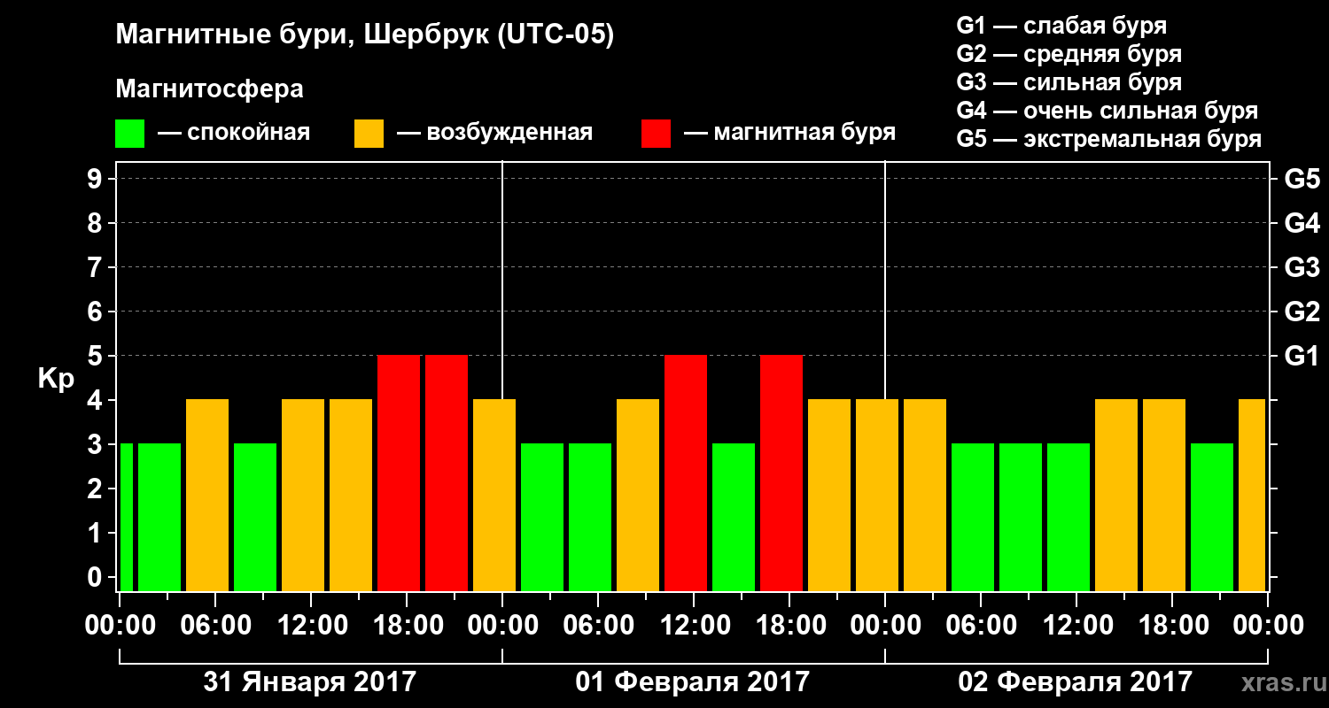Click the red 'магнитная буря' legend swatch
This screenshot has height=708, width=1329.
(657, 134)
